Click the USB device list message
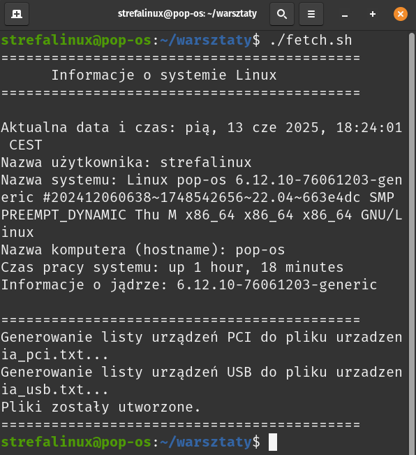This screenshot has height=455, width=416. point(202,381)
